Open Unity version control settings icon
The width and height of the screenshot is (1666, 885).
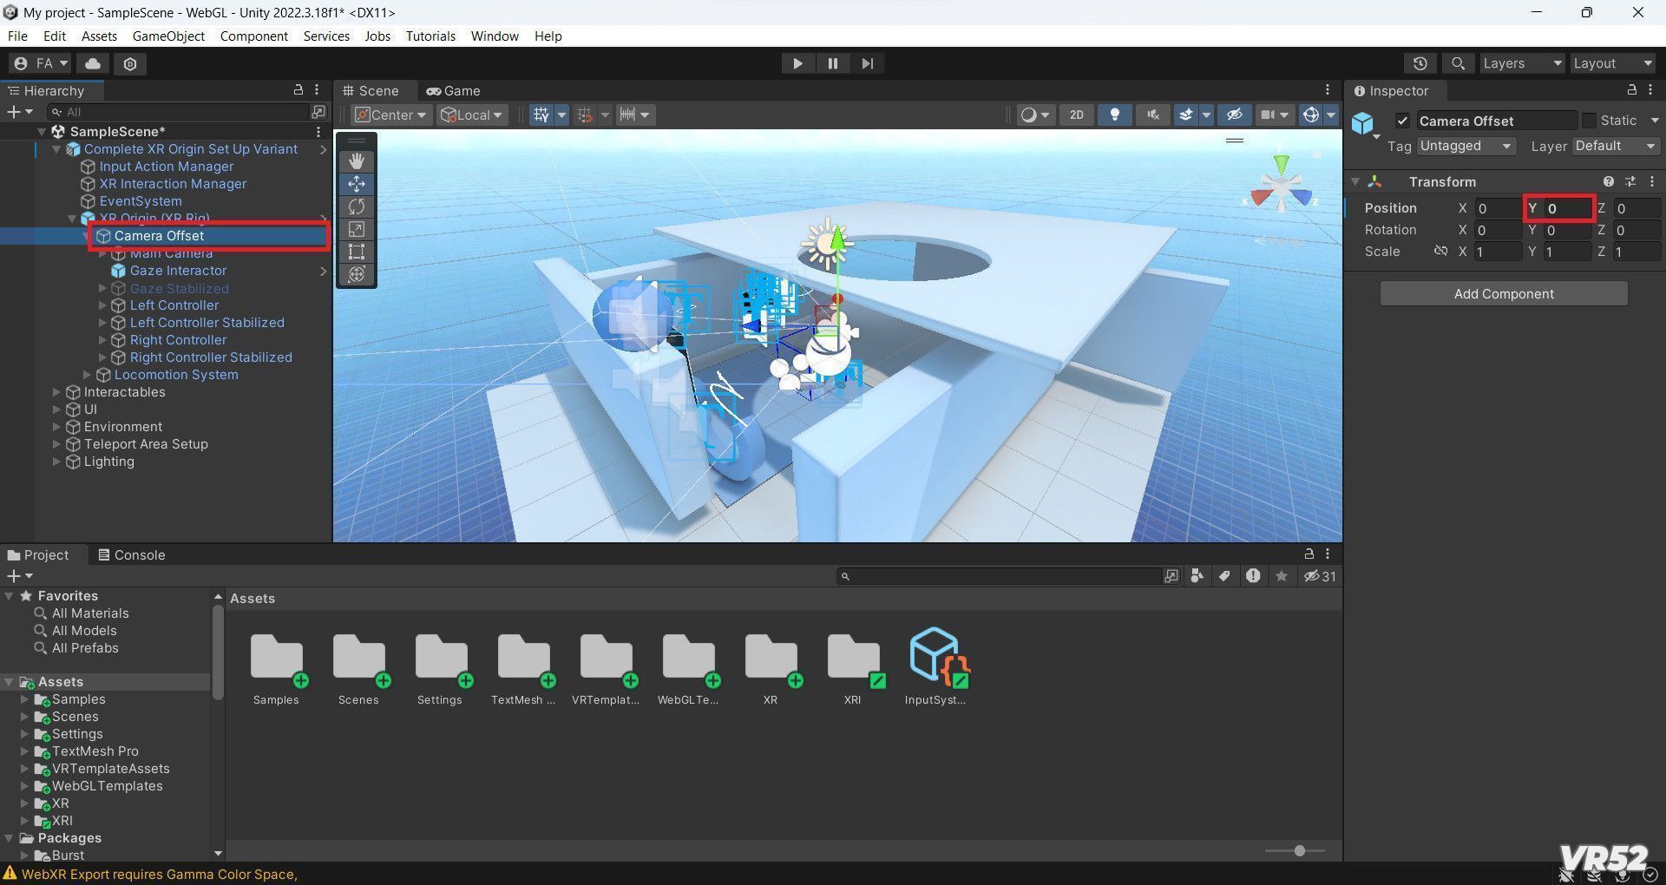[x=130, y=63]
